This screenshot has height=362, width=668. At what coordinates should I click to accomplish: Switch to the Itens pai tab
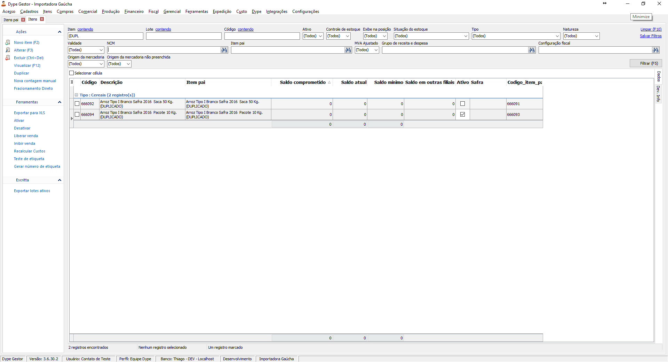tap(11, 20)
